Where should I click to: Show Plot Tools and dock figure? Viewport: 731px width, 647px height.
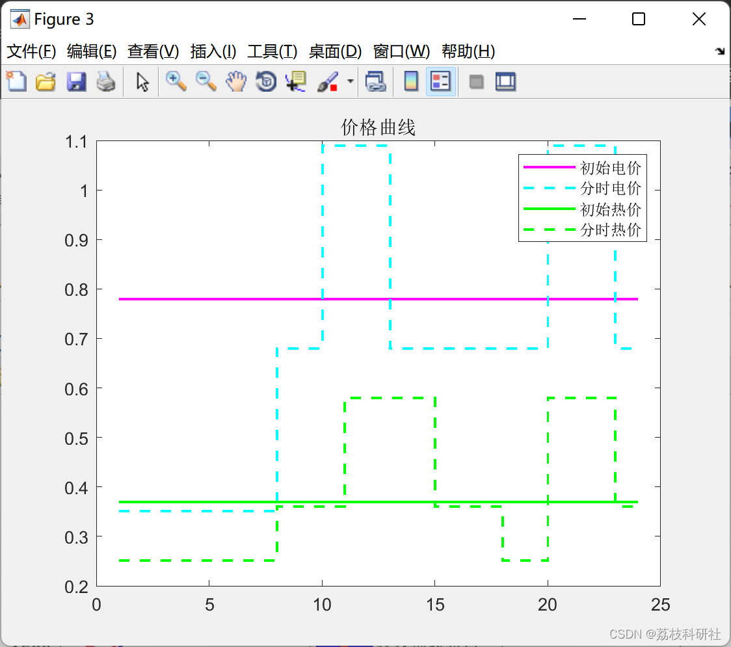505,81
